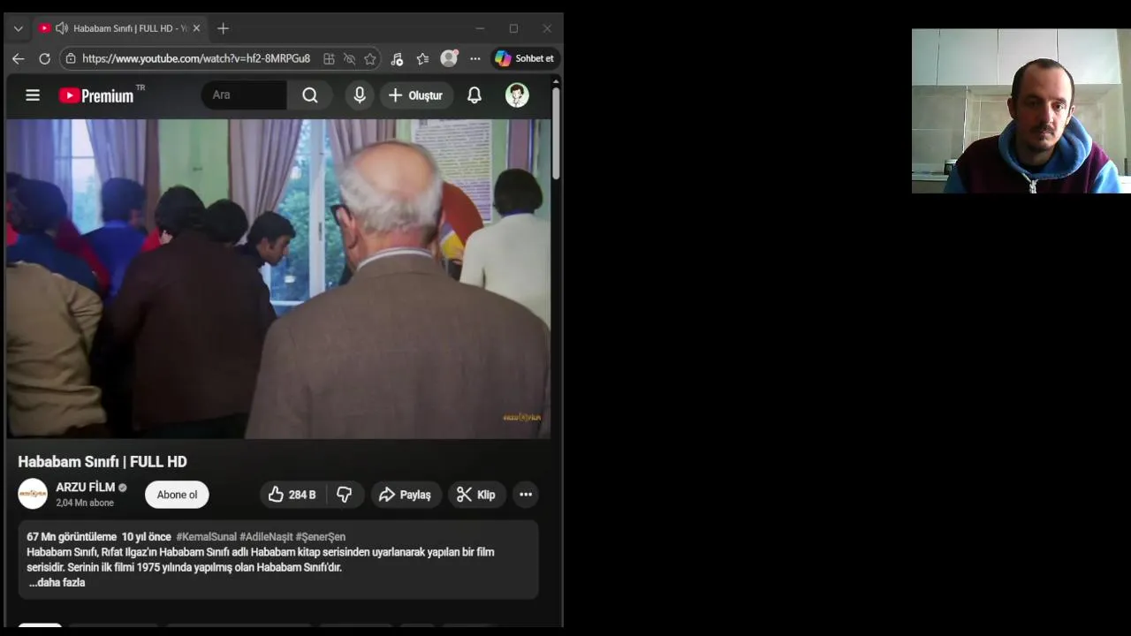
Task: Open tab actions chevron menu
Action: 18,28
